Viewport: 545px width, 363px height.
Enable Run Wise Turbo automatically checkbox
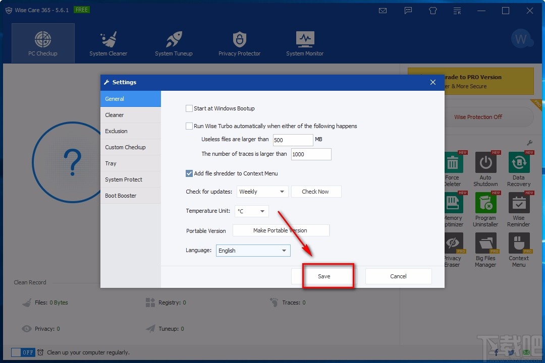[189, 126]
